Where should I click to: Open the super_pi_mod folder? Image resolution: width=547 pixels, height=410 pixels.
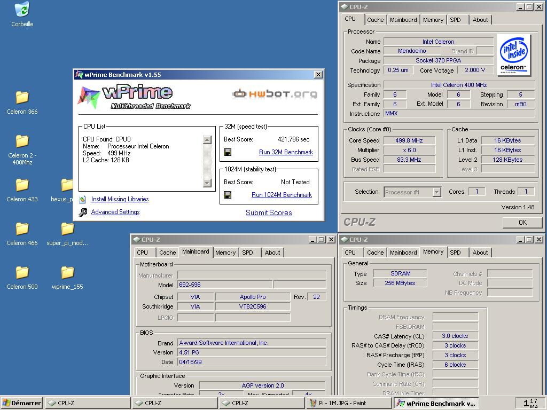(67, 228)
